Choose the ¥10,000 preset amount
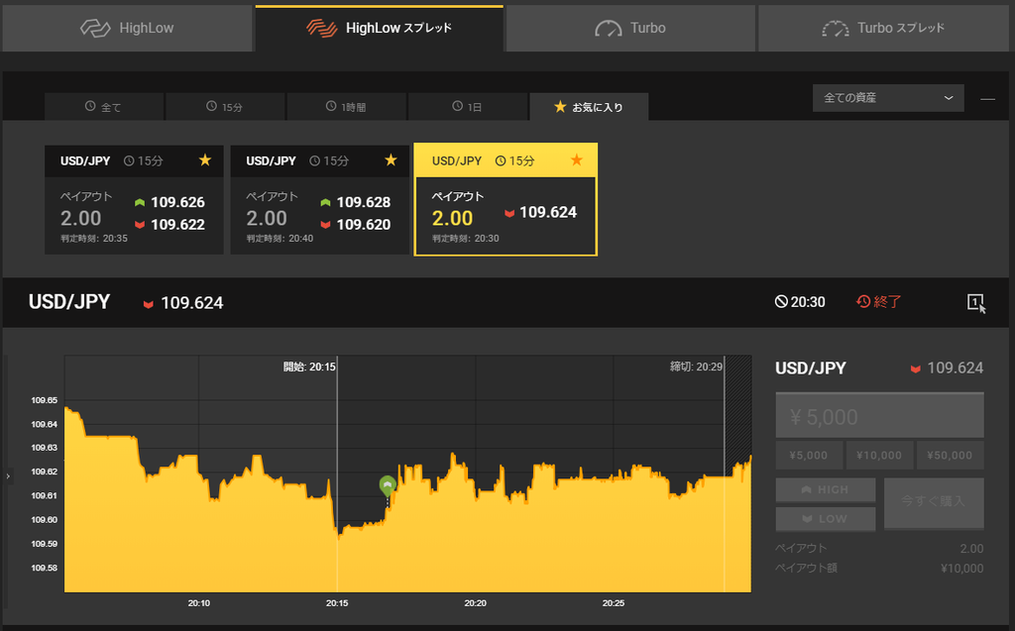The height and width of the screenshot is (631, 1015). pyautogui.click(x=879, y=455)
